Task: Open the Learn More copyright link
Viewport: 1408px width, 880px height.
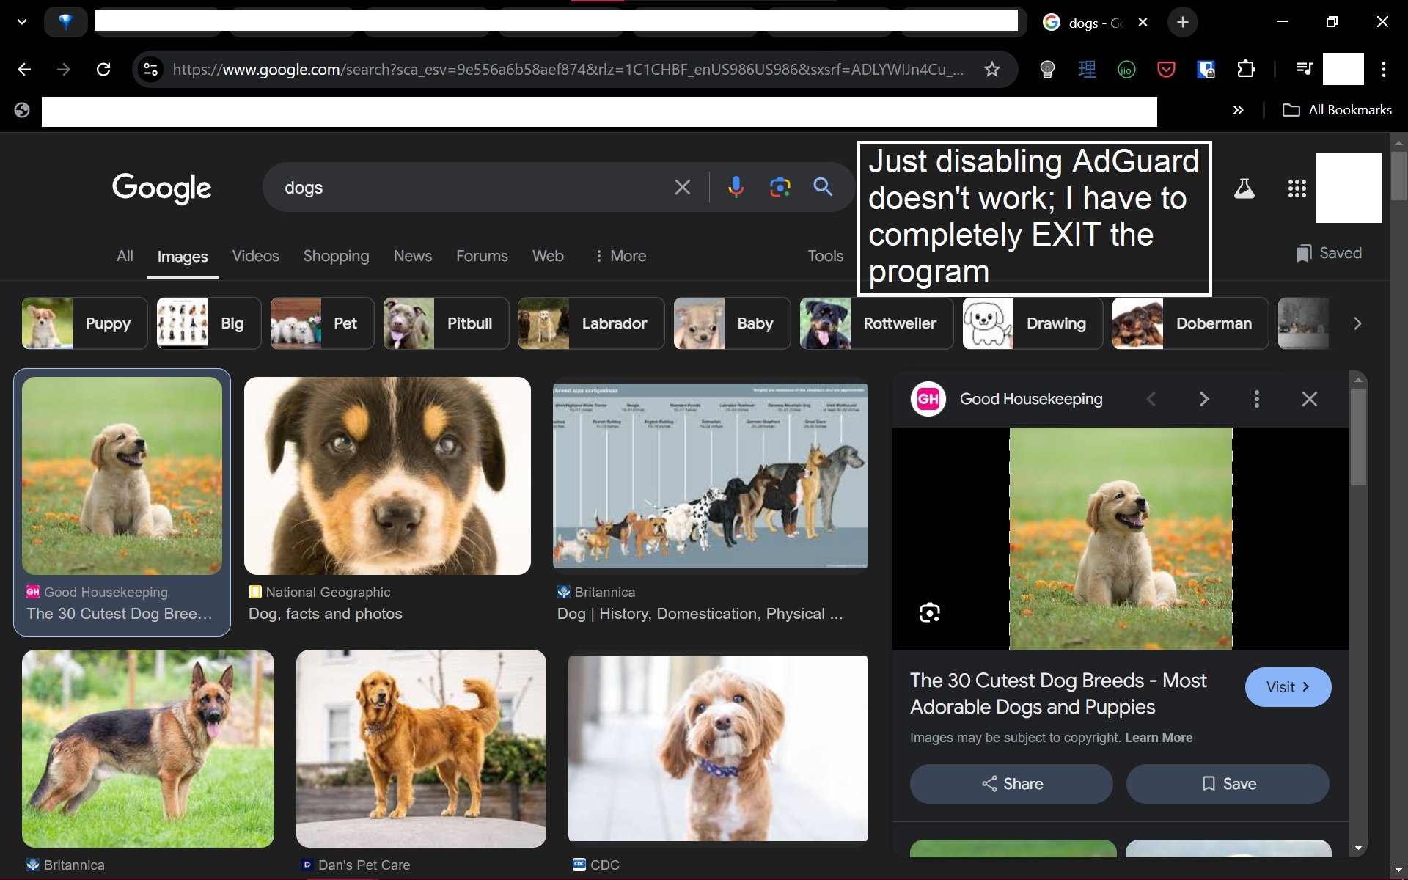Action: tap(1159, 738)
